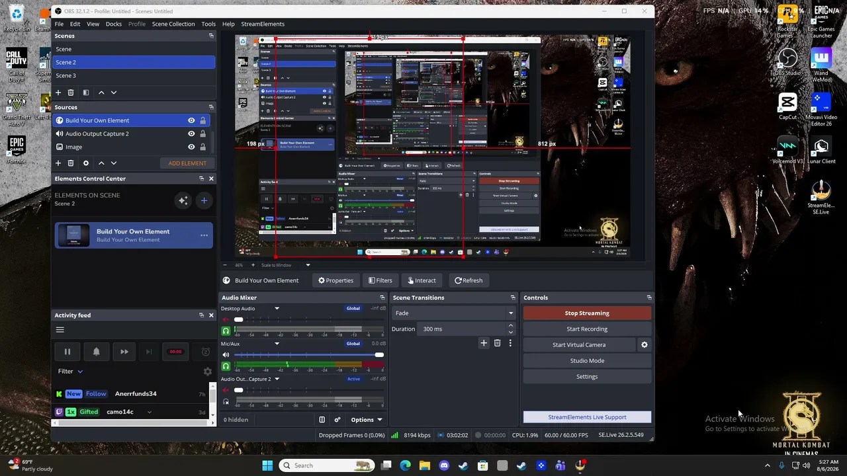Open Activity feed settings gear
The height and width of the screenshot is (476, 847).
pyautogui.click(x=207, y=372)
